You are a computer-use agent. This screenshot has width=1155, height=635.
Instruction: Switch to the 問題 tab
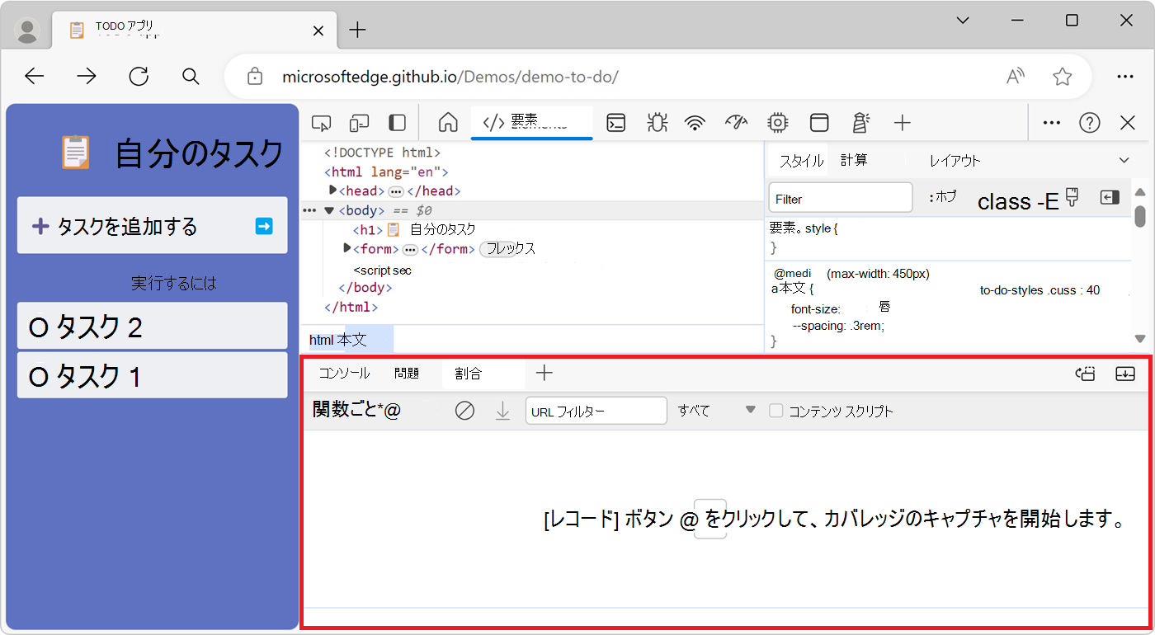[407, 373]
